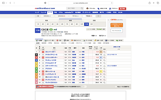161x100 pixels.
Task: Switch to the 12R race button
Action: point(91,24)
